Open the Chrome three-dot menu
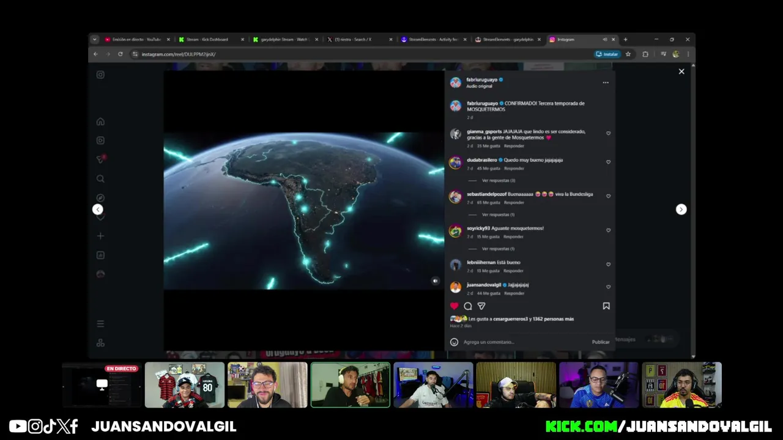The height and width of the screenshot is (440, 783). pos(688,54)
